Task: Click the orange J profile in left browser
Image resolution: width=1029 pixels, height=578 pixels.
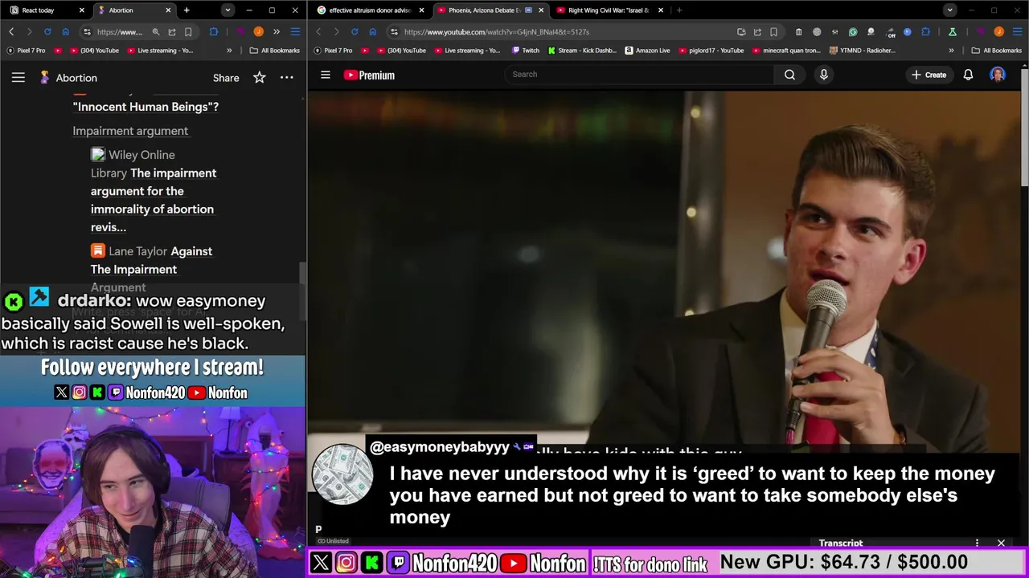Action: point(258,32)
